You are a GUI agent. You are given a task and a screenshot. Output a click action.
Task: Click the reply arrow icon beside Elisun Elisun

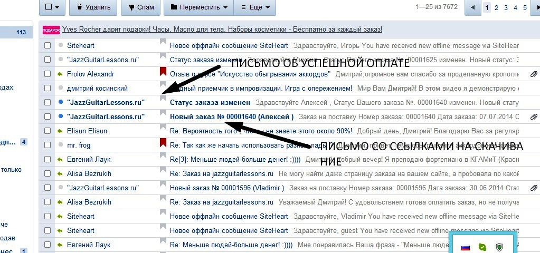(60, 131)
